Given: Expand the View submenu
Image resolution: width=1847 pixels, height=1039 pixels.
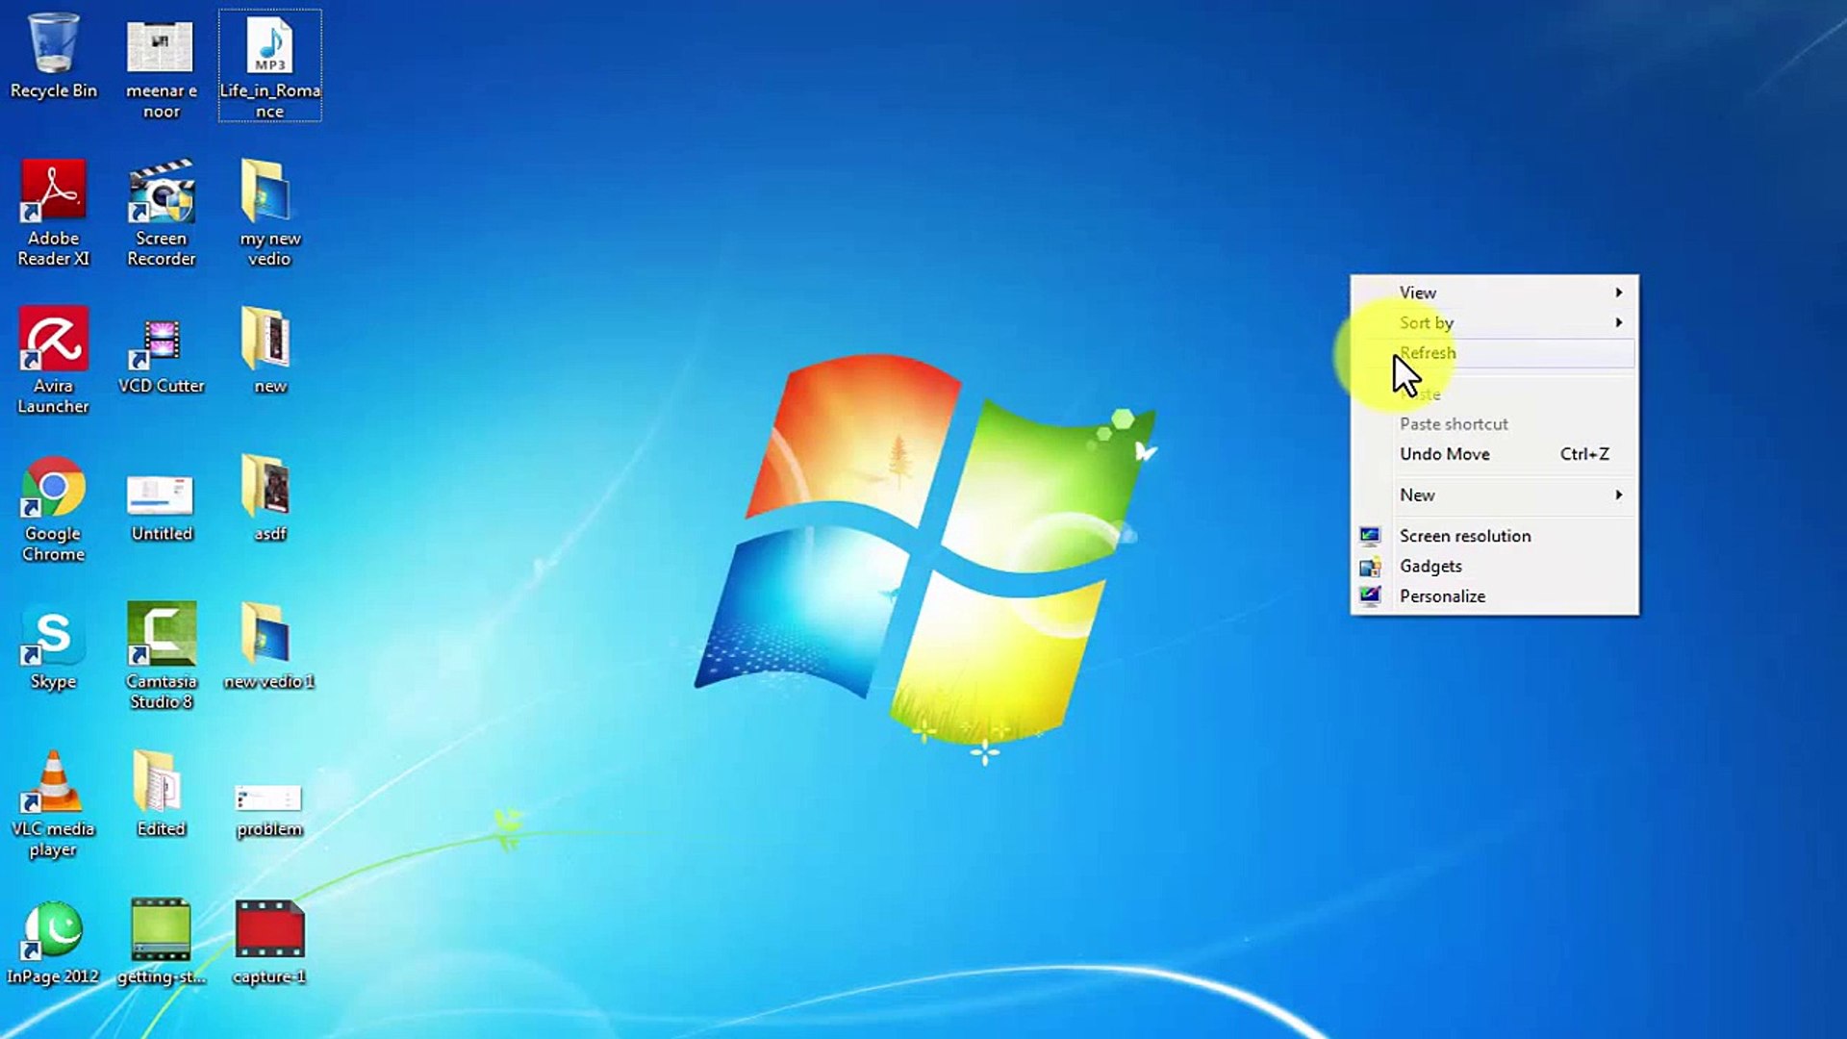Looking at the screenshot, I should pyautogui.click(x=1418, y=292).
